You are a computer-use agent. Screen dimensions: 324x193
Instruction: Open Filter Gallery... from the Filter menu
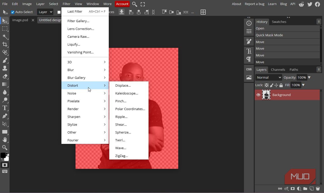click(x=85, y=21)
